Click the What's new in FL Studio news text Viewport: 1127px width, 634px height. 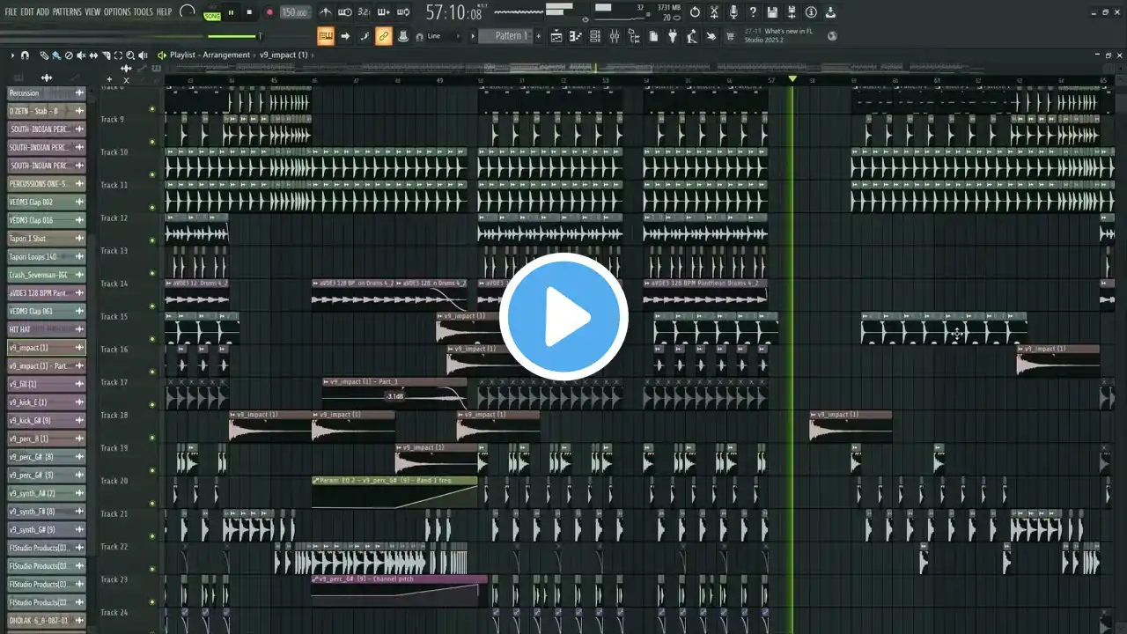(x=778, y=36)
